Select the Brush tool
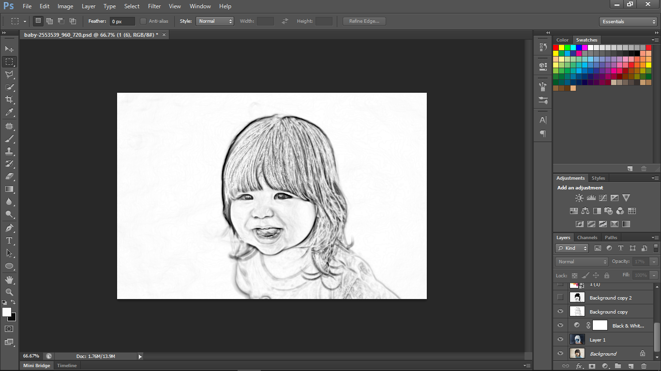The width and height of the screenshot is (661, 371). point(9,139)
